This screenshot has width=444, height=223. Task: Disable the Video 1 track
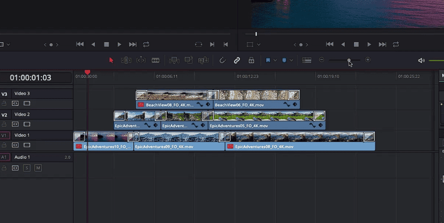pyautogui.click(x=26, y=145)
